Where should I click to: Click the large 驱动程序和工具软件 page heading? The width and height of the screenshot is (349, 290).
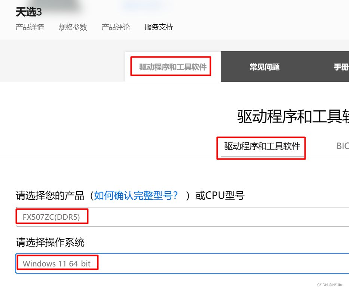[293, 117]
